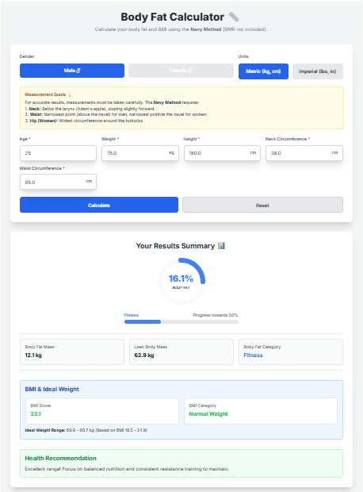Click the lightbulb icon in Measurement Guide
This screenshot has width=363, height=492.
click(70, 94)
